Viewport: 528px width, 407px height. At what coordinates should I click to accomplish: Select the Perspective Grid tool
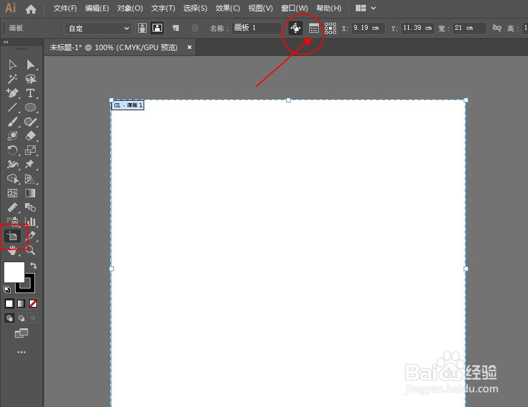[30, 179]
